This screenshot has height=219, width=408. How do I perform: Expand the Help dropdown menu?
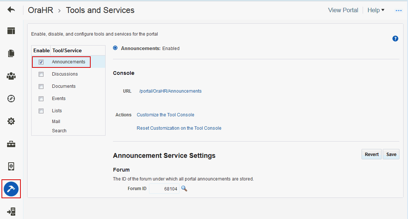(x=376, y=10)
